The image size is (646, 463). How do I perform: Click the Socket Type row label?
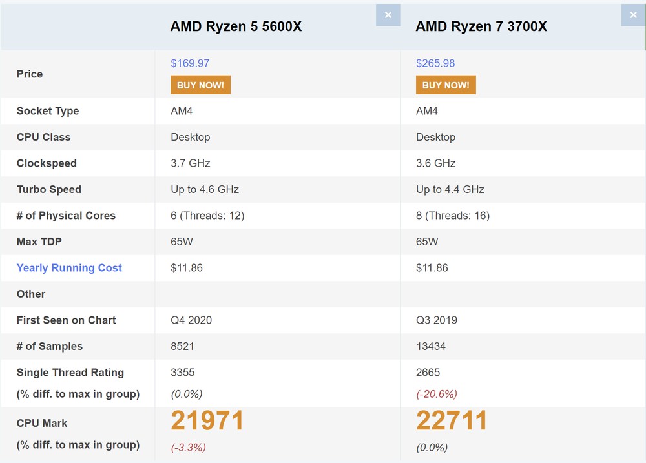point(47,111)
